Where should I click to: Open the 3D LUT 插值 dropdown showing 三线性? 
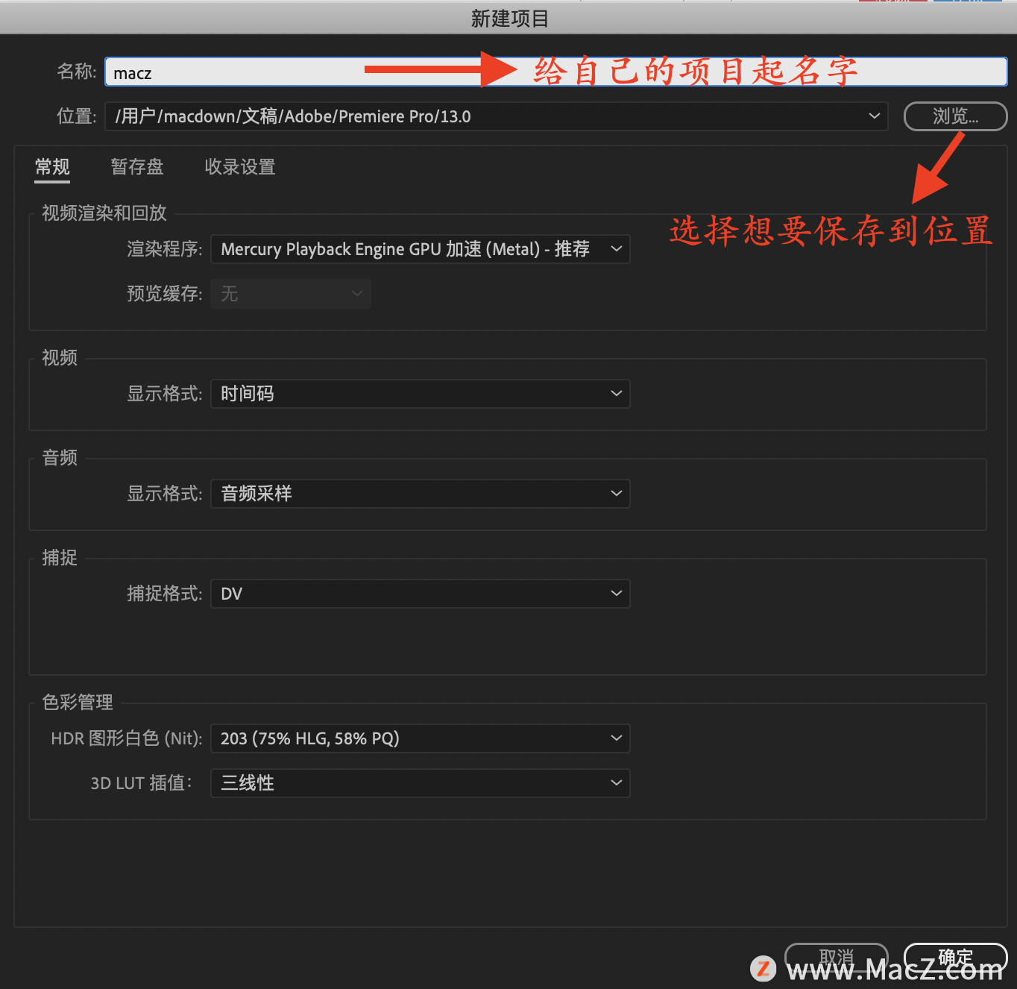[x=421, y=783]
